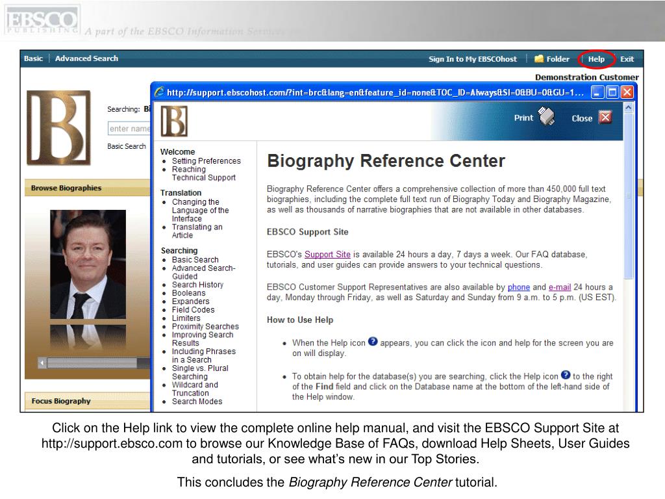This screenshot has width=665, height=499.
Task: Open Search Modes help topic
Action: (x=197, y=402)
